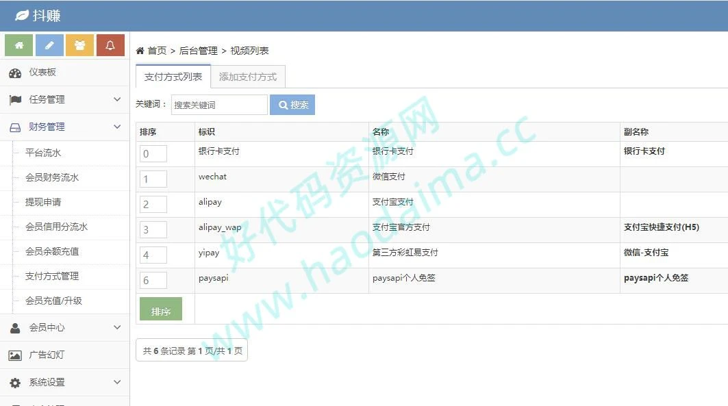The image size is (728, 406).
Task: Go to 首页 in the breadcrumb
Action: (157, 51)
